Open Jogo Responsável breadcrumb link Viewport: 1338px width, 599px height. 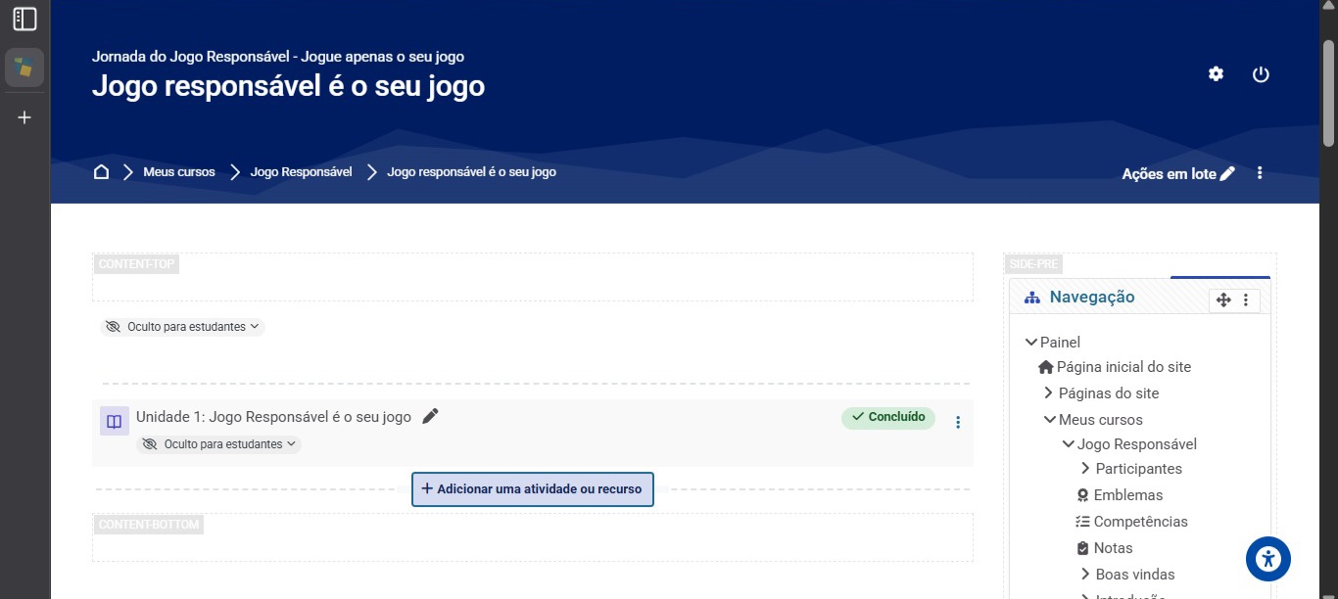coord(302,172)
